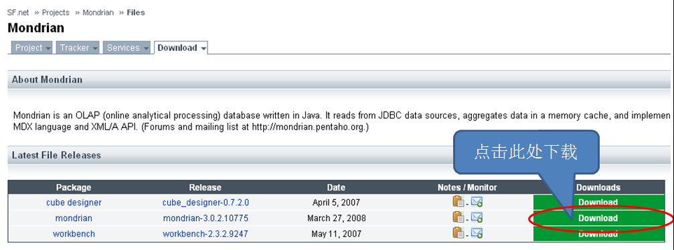
Task: Click the Files breadcrumb item
Action: tap(136, 13)
